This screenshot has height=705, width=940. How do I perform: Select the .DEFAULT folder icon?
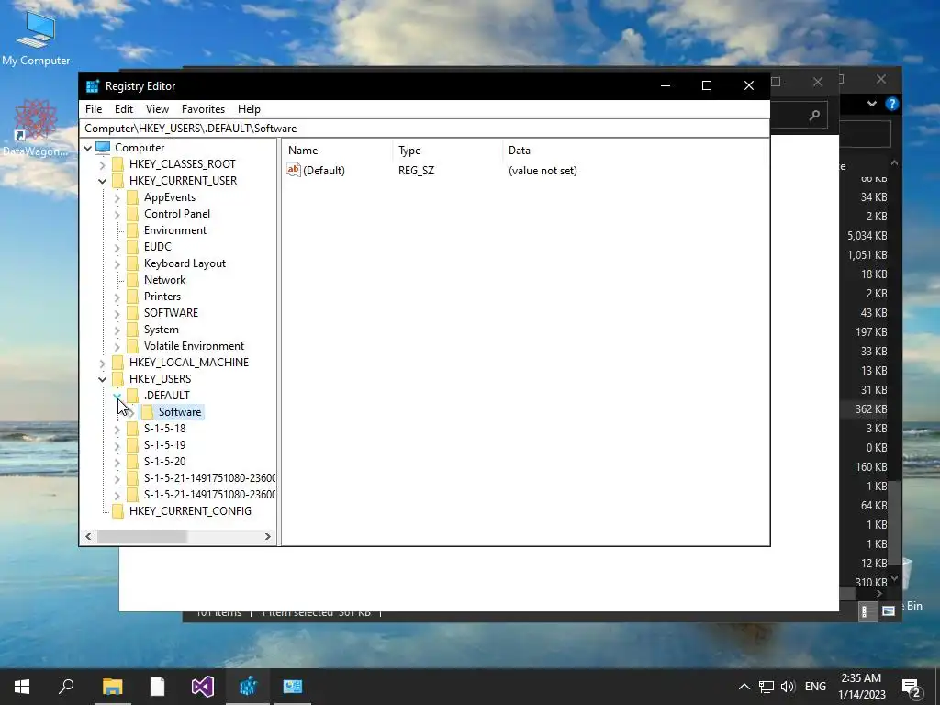[x=132, y=395]
